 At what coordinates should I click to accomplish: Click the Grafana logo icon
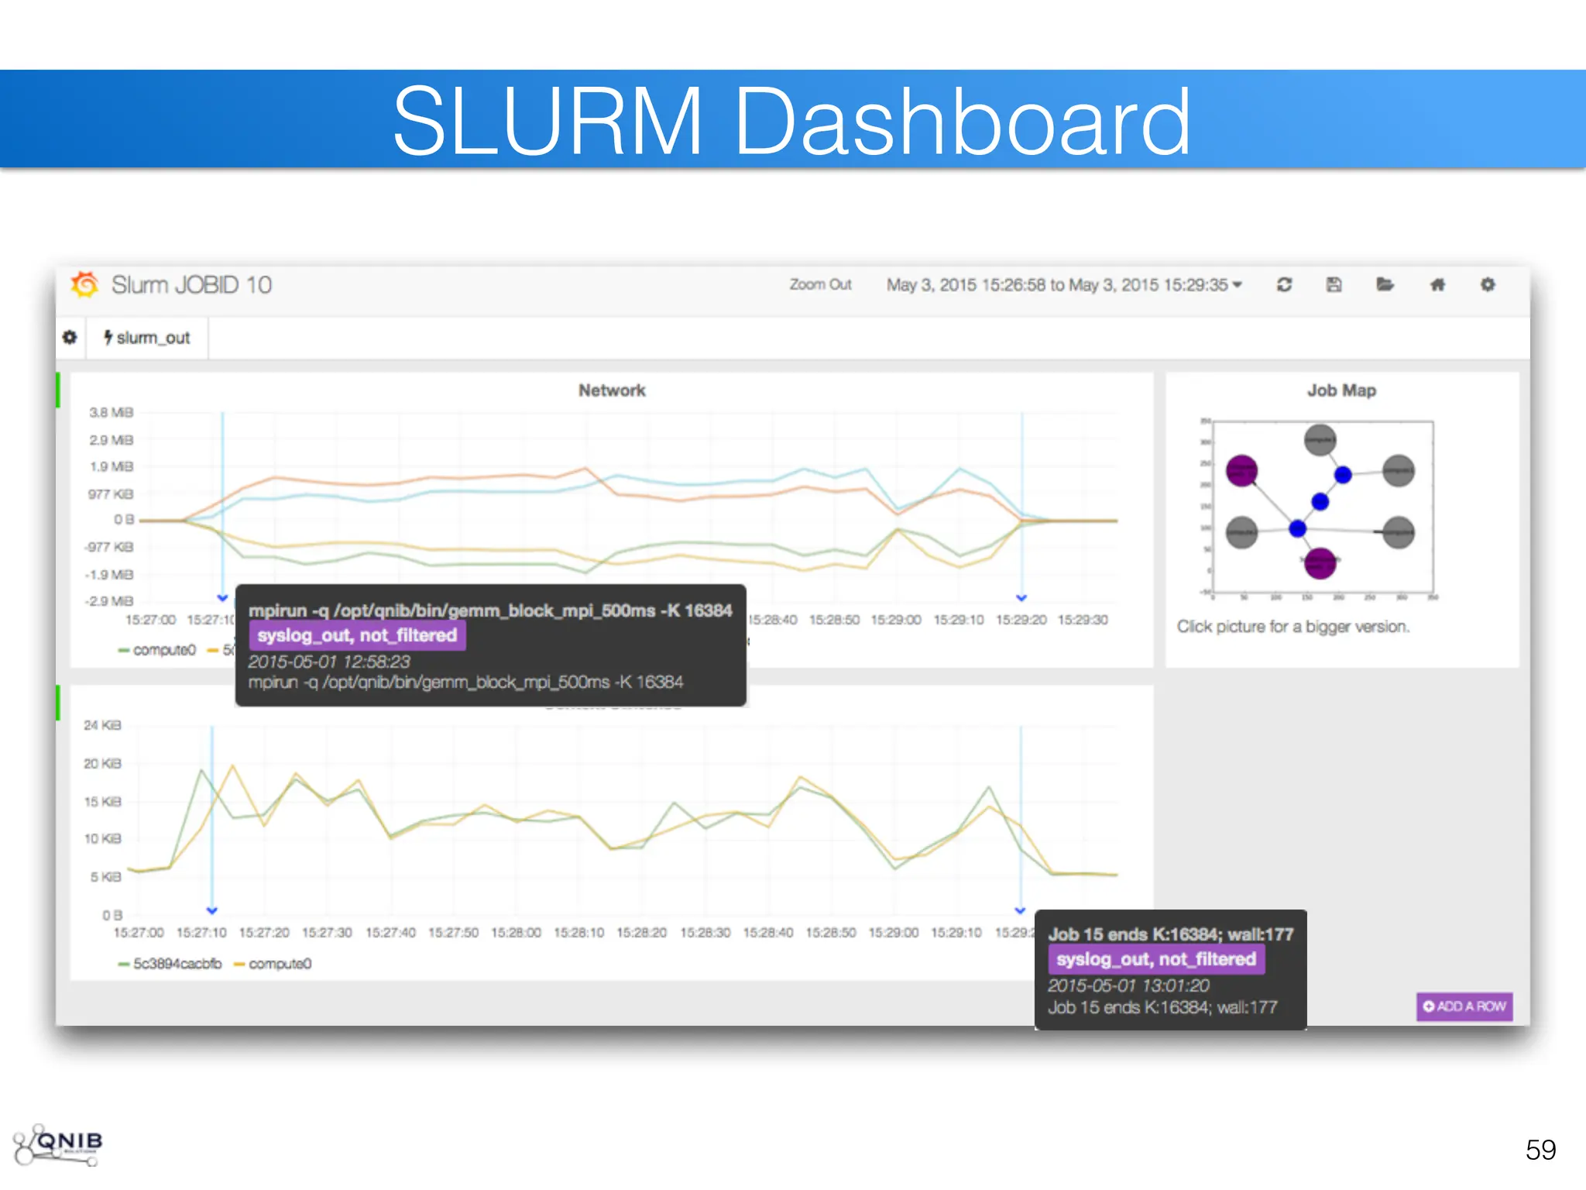[84, 284]
